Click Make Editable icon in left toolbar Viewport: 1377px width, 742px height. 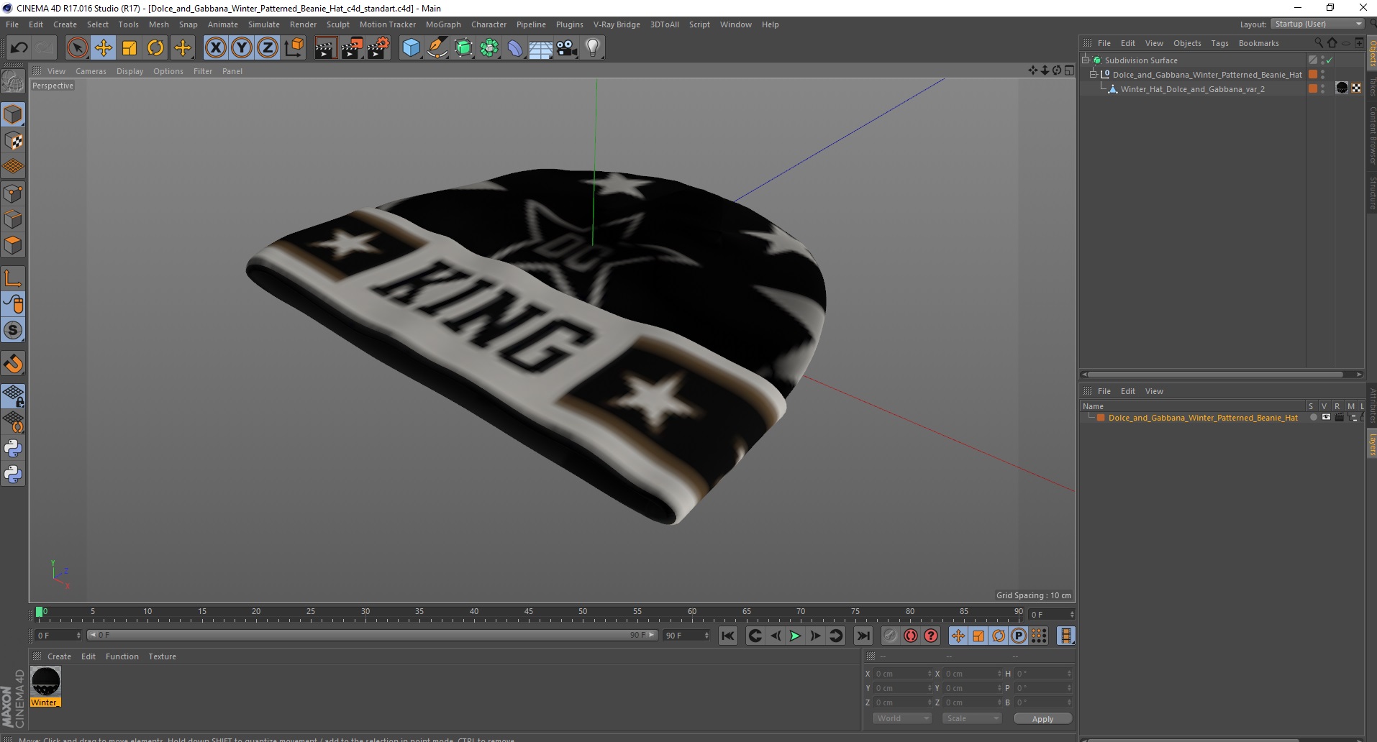pos(13,82)
